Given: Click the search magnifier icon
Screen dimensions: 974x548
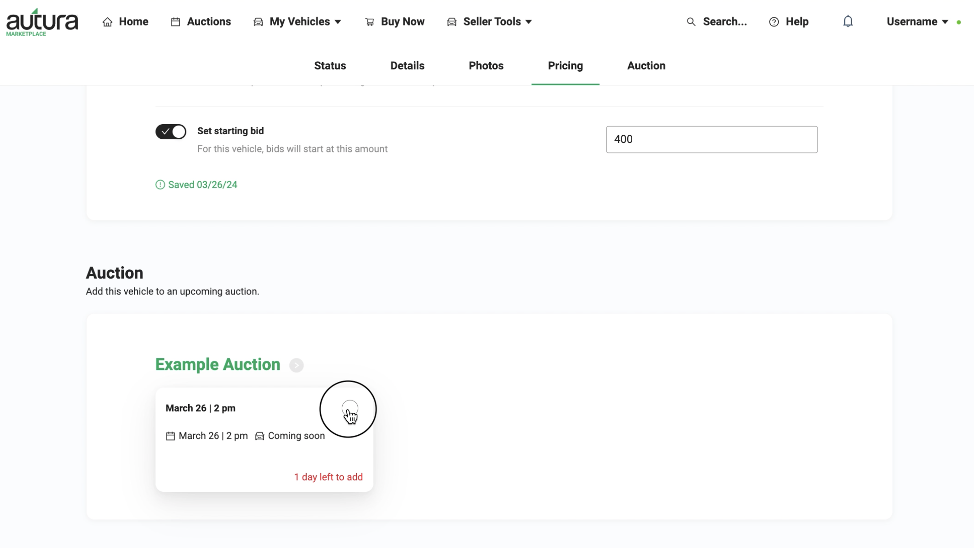Looking at the screenshot, I should (x=691, y=22).
